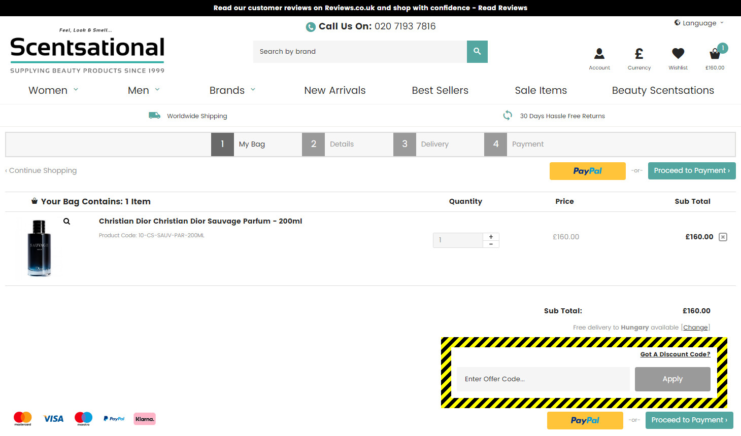Click the globe icon next to Language
Image resolution: width=741 pixels, height=436 pixels.
coord(677,23)
